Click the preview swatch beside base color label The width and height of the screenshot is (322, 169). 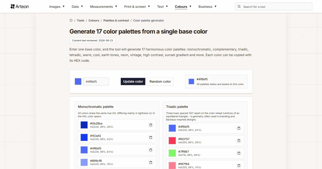tap(191, 82)
